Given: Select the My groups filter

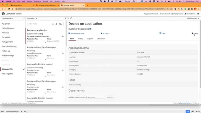Looking at the screenshot, I should tap(6, 24).
